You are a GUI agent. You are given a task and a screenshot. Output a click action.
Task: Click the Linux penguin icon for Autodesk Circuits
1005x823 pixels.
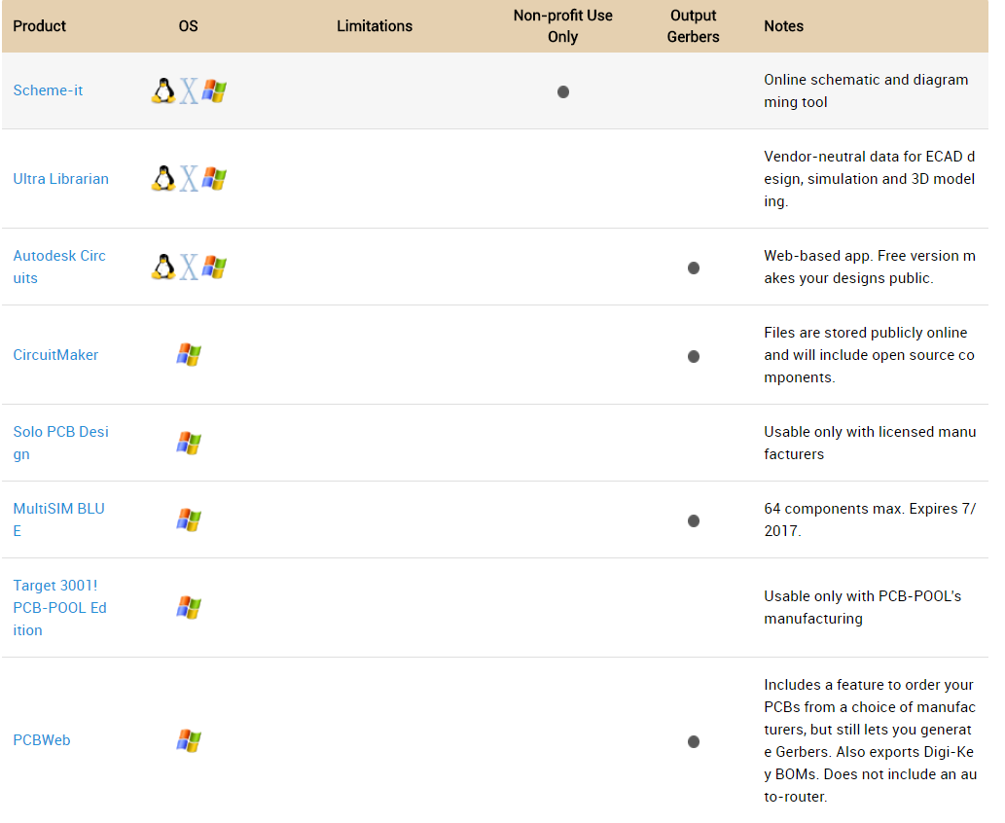coord(163,268)
